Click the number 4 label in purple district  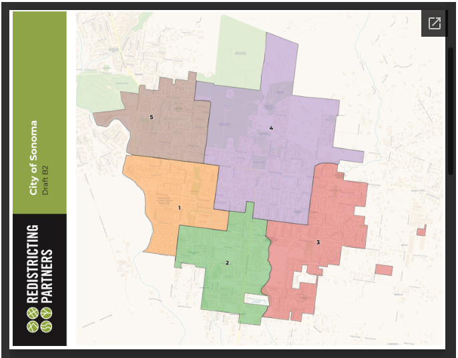click(271, 128)
